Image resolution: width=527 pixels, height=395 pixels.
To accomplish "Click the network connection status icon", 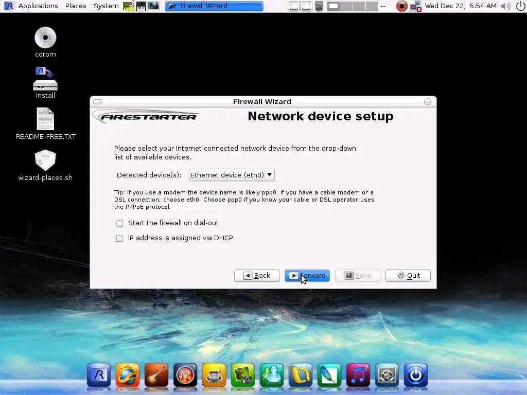I will point(416,6).
